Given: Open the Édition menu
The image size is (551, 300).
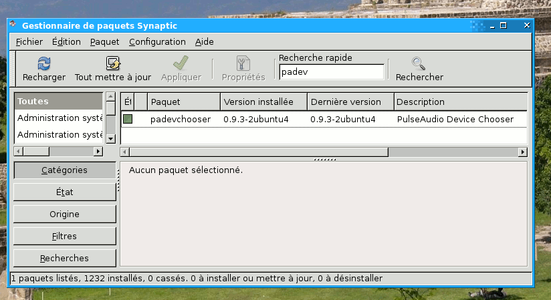Looking at the screenshot, I should click(x=66, y=42).
